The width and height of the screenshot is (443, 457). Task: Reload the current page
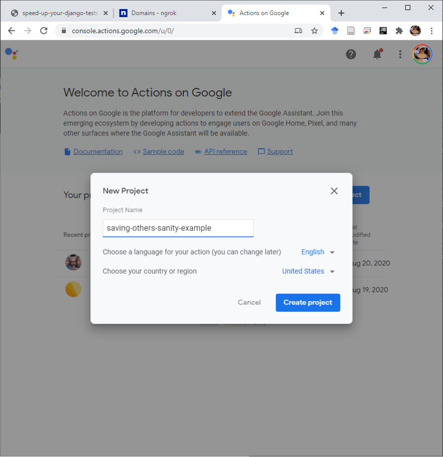(44, 31)
